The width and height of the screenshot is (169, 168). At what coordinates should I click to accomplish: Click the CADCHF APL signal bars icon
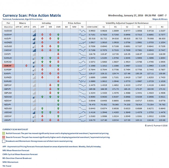(34, 50)
